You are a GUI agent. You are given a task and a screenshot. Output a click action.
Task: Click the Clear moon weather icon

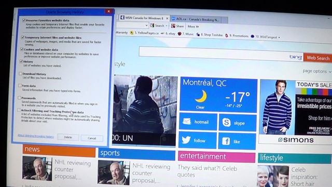click(201, 97)
